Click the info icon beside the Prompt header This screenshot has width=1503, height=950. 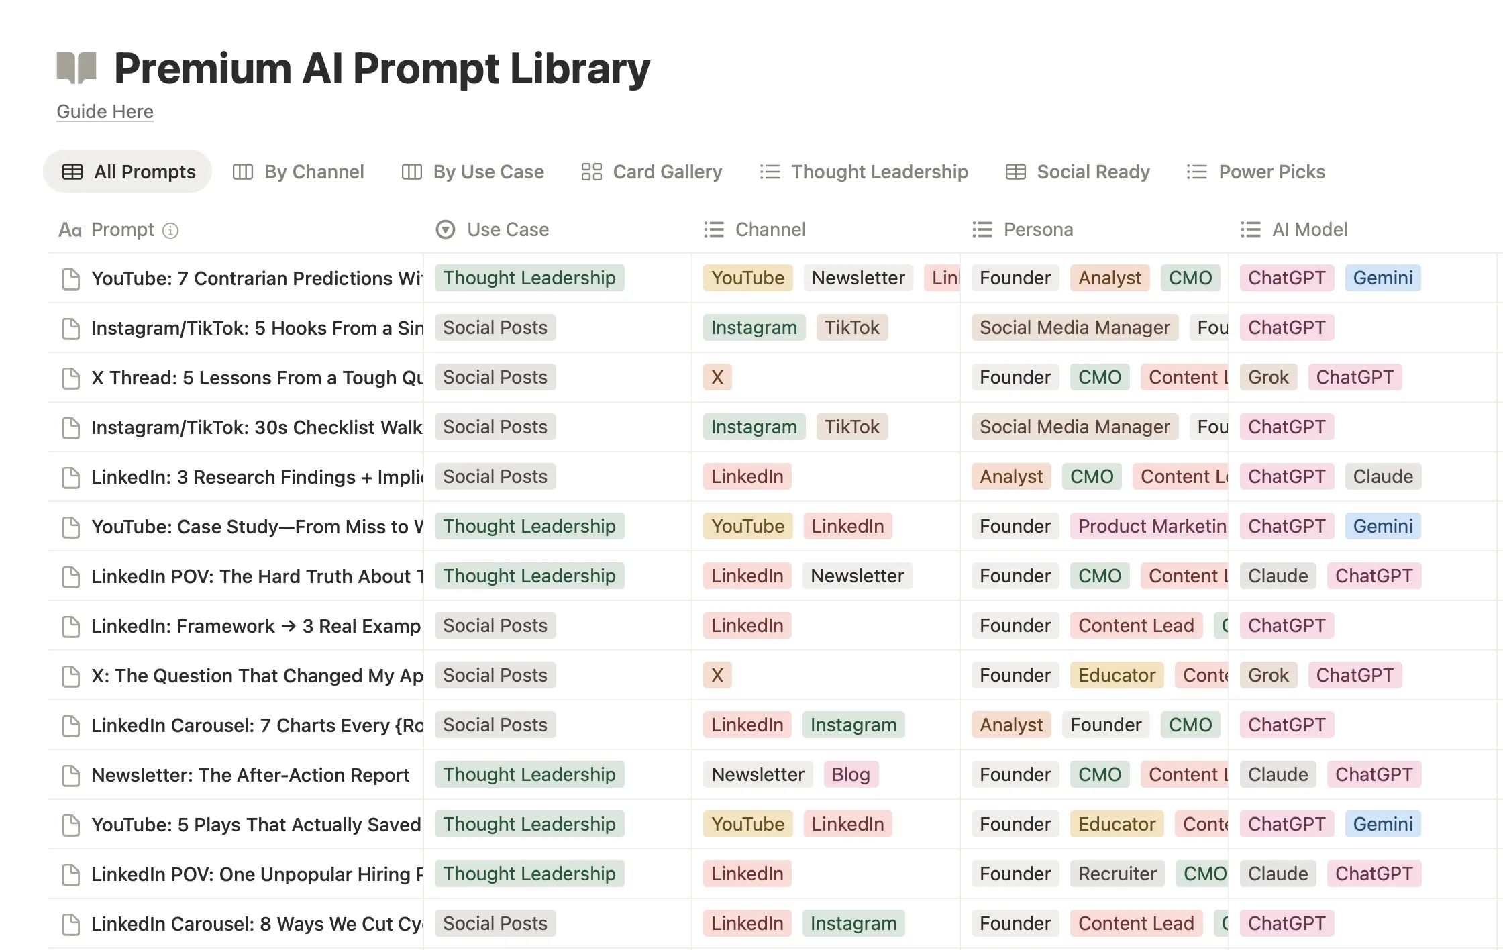172,230
